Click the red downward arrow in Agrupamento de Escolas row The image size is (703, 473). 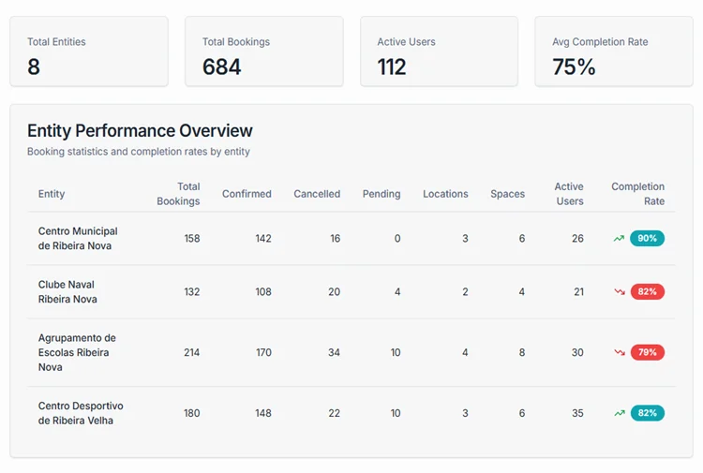tap(619, 353)
